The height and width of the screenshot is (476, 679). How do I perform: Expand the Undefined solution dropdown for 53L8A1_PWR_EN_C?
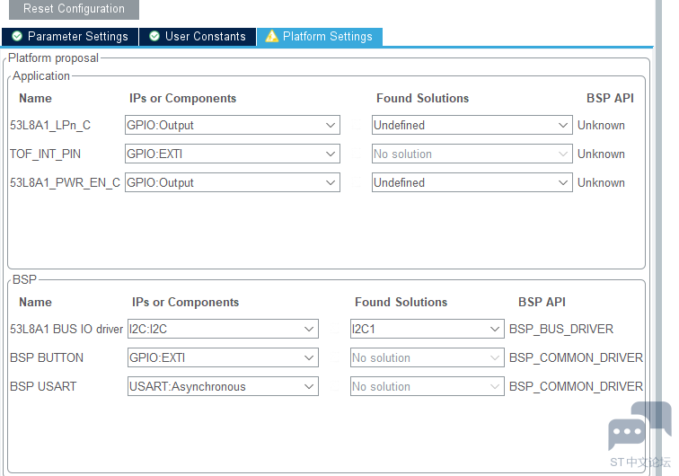(x=472, y=182)
